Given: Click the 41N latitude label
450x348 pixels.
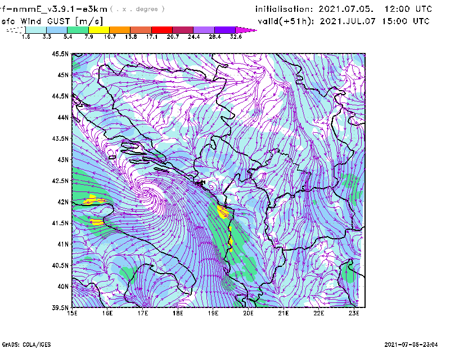Looking at the screenshot, I should point(63,244).
